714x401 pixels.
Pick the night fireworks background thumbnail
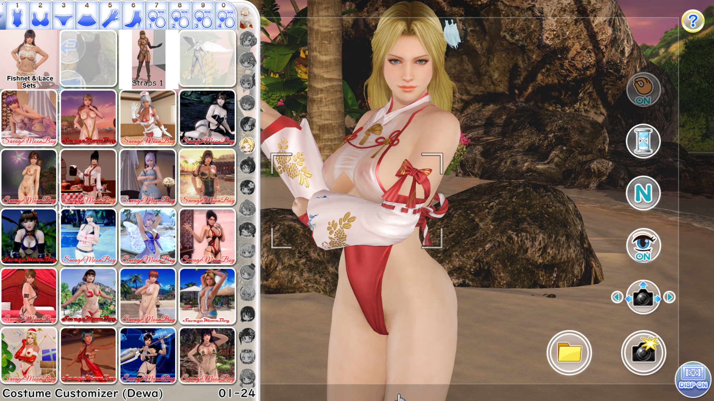[29, 177]
